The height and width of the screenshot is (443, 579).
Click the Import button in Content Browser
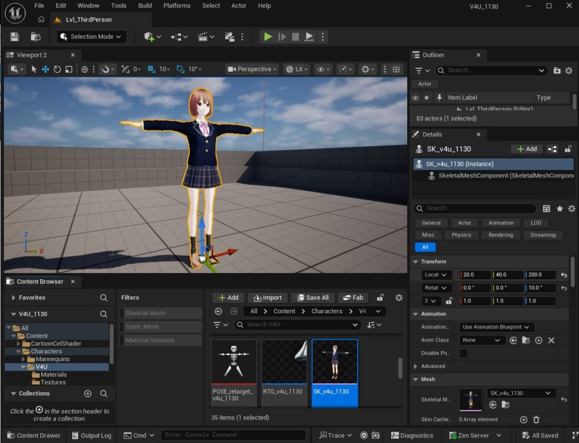(x=268, y=297)
